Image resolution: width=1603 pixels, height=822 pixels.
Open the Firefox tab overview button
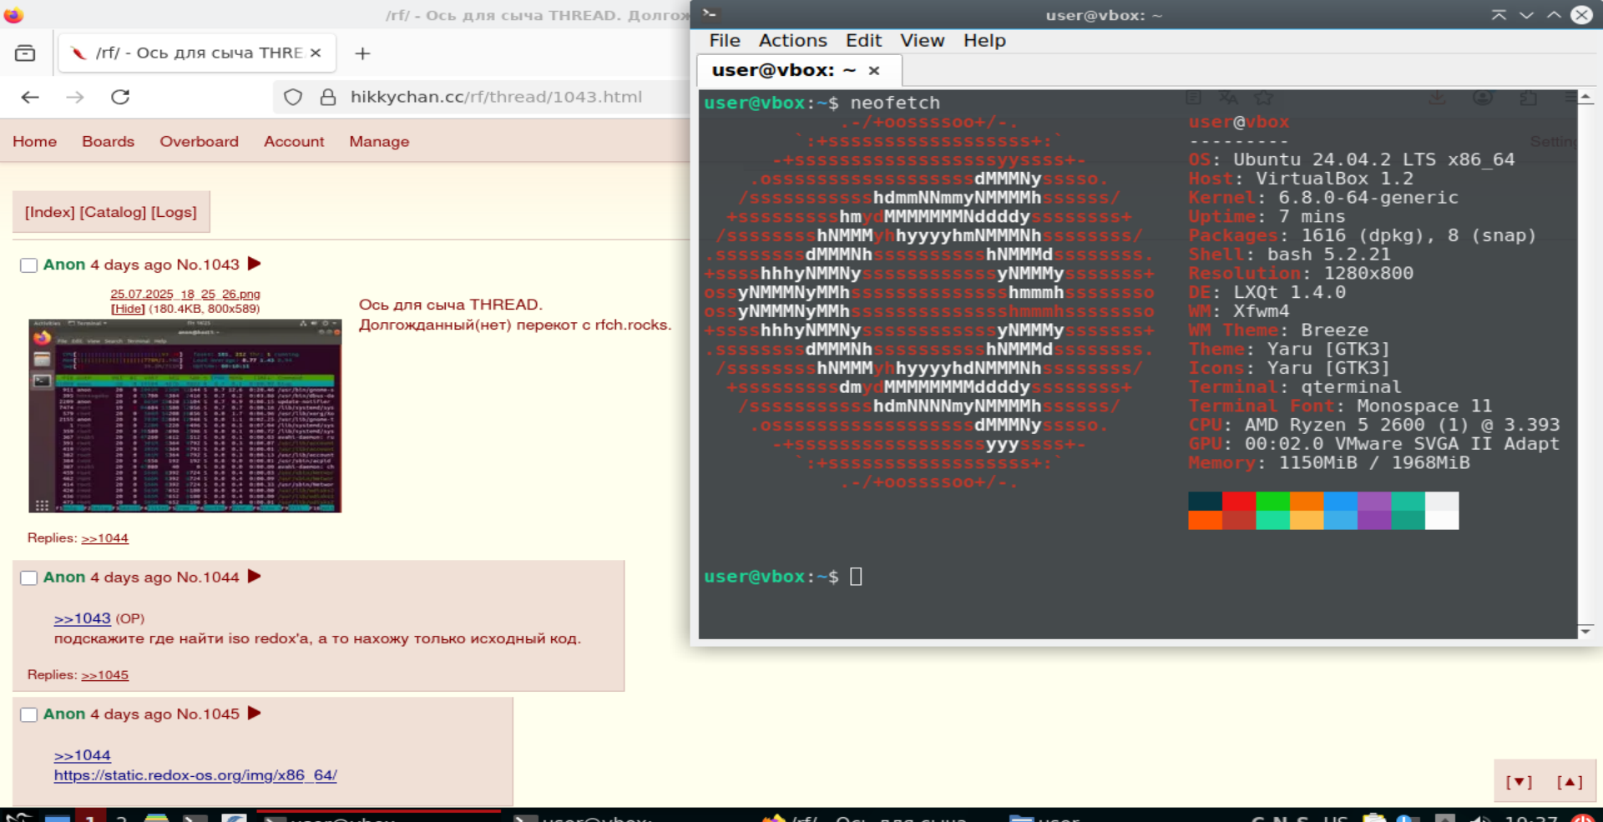point(25,53)
